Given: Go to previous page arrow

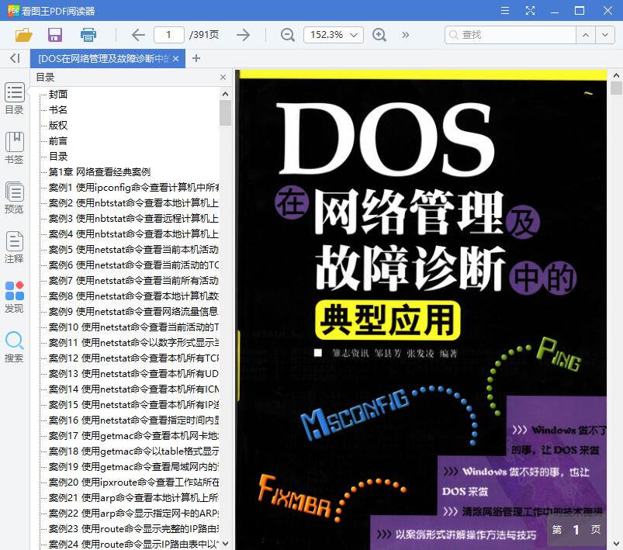Looking at the screenshot, I should click(138, 35).
